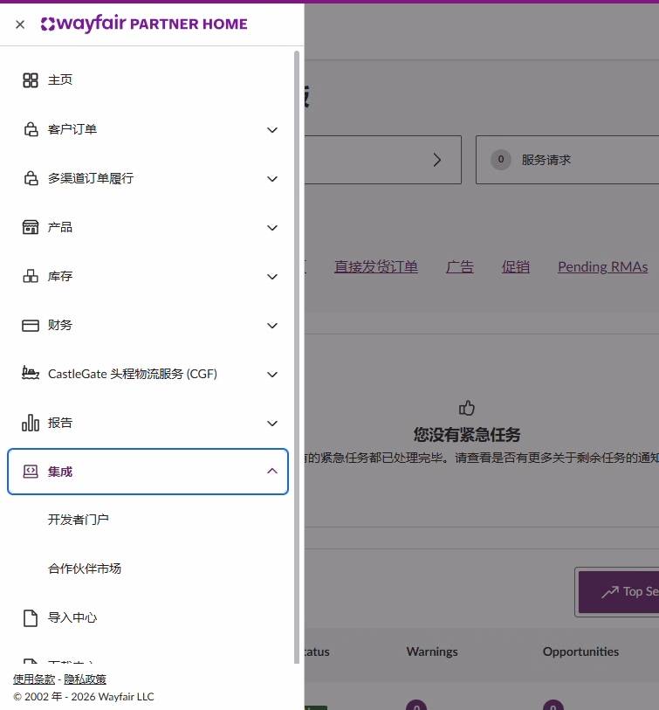659x710 pixels.
Task: Collapse the 集成 section chevron
Action: 272,471
